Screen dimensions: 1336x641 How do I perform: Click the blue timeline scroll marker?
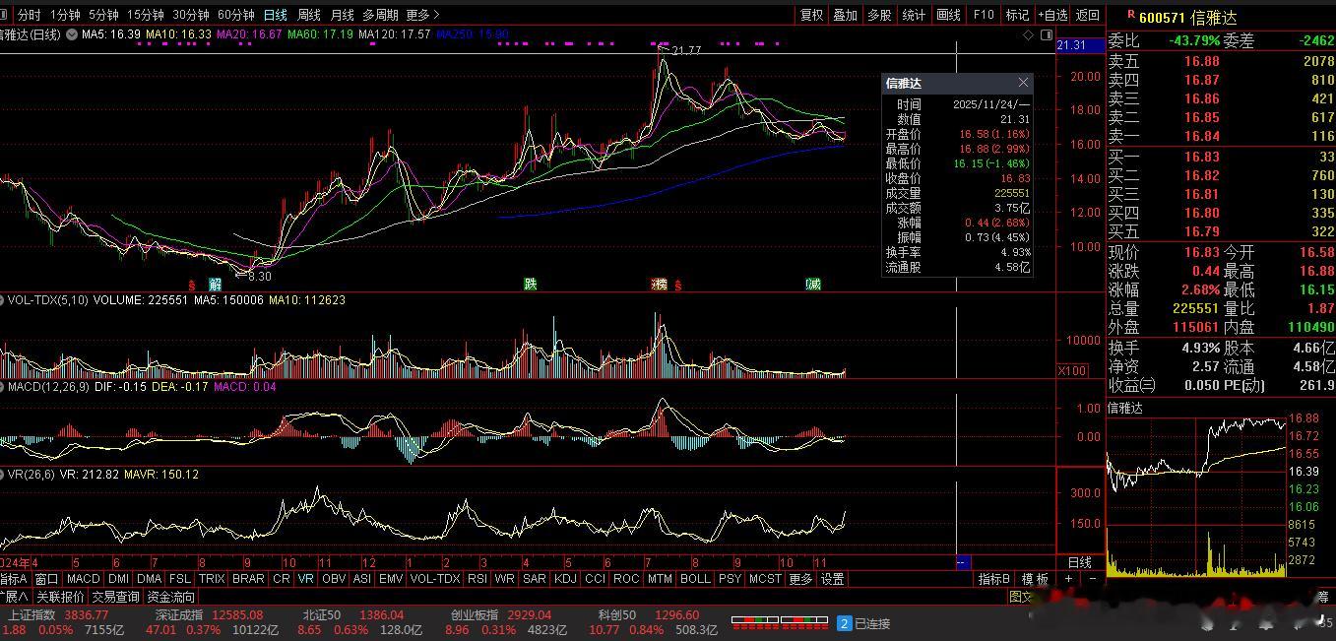click(963, 562)
